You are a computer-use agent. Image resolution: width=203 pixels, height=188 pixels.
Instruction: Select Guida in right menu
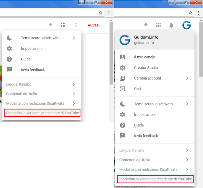pos(155,125)
